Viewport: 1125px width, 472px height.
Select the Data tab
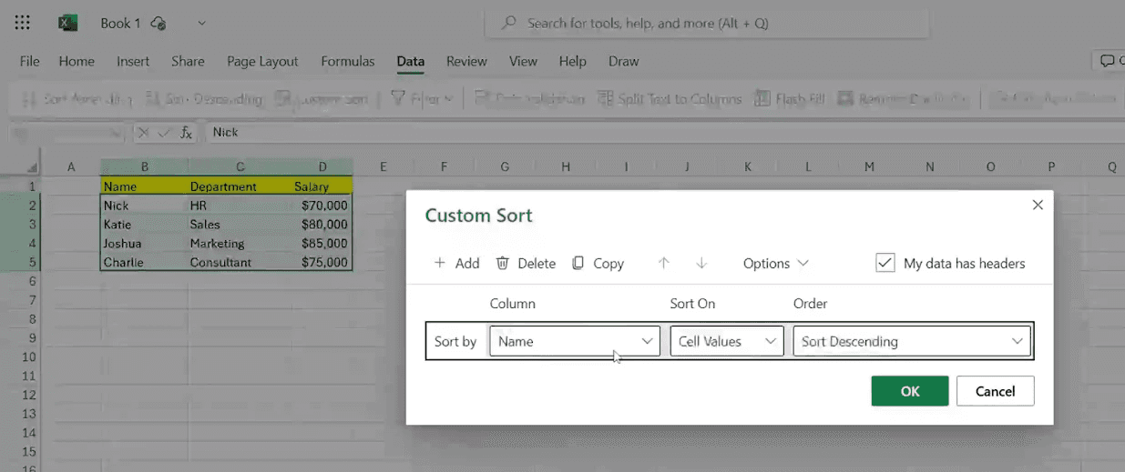pos(411,61)
